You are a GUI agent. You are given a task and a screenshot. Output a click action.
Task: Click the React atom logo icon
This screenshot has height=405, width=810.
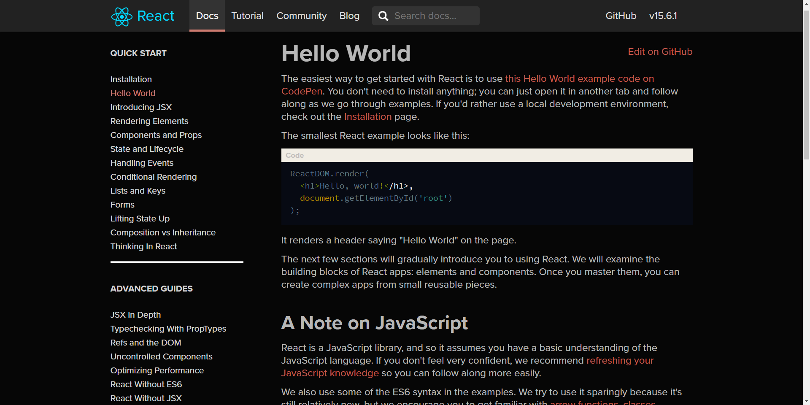pyautogui.click(x=122, y=16)
